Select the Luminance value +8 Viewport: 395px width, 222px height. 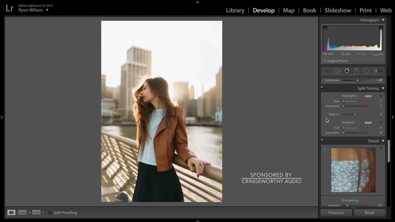coord(380,80)
